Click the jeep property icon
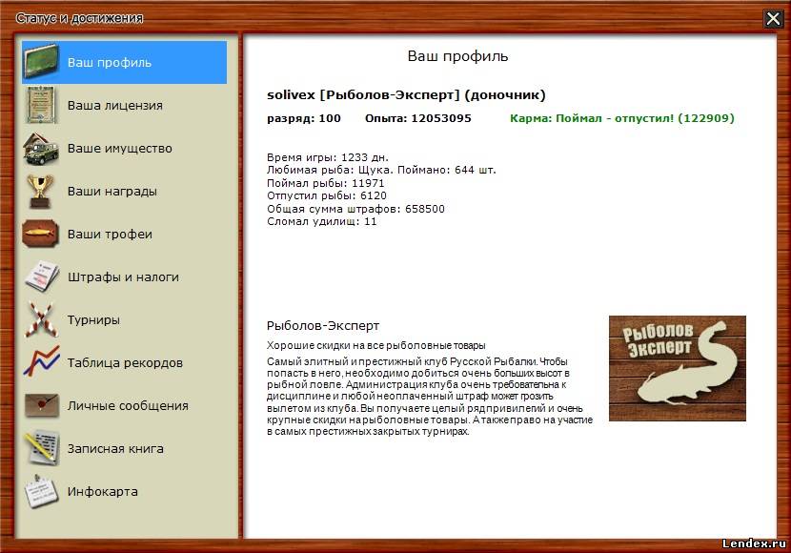 tap(41, 149)
